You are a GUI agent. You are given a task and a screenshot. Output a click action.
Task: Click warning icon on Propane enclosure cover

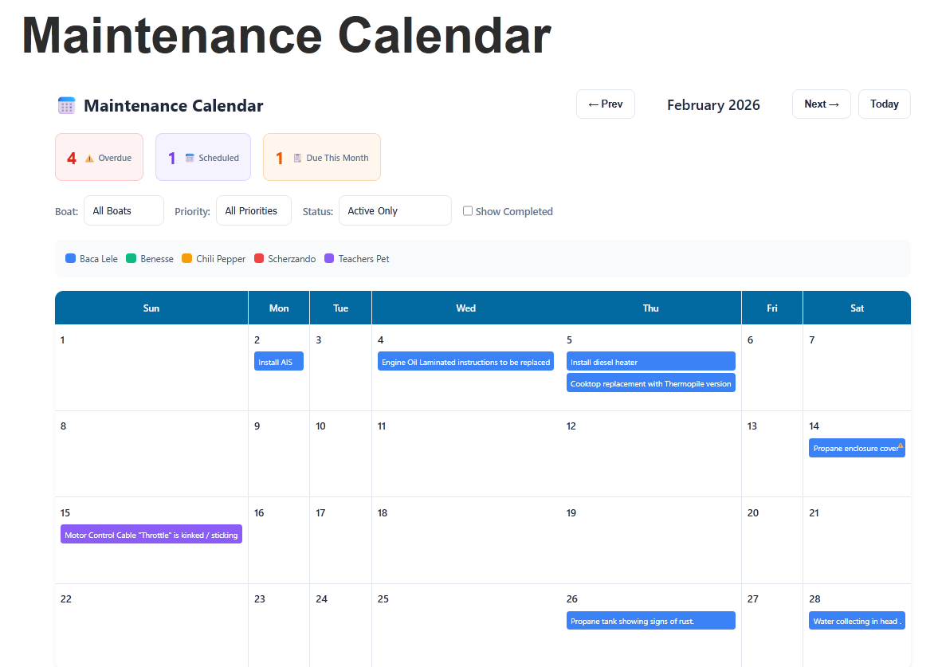[901, 445]
